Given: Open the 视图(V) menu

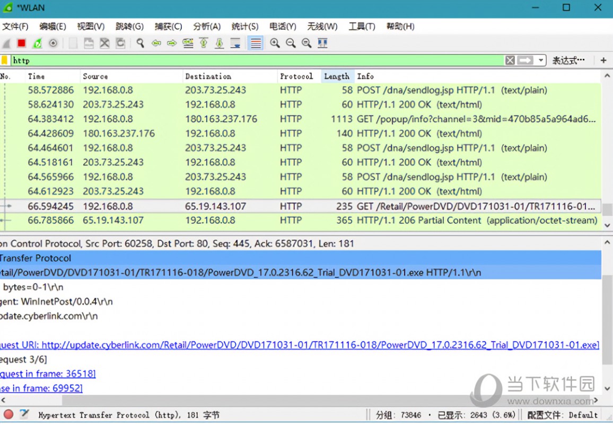Looking at the screenshot, I should coord(91,26).
